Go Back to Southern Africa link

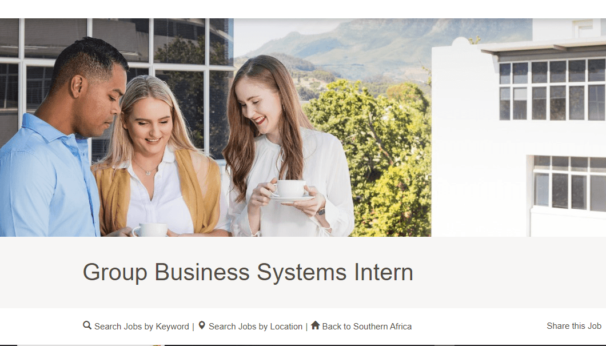click(366, 327)
